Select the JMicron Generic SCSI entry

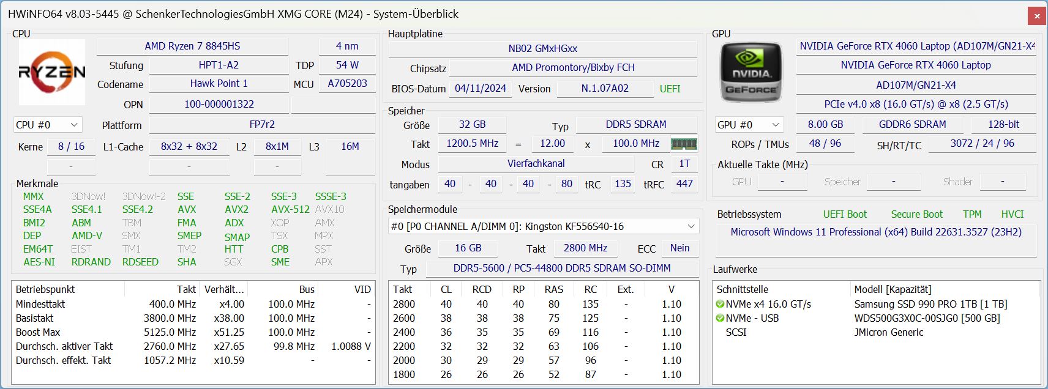pos(888,332)
